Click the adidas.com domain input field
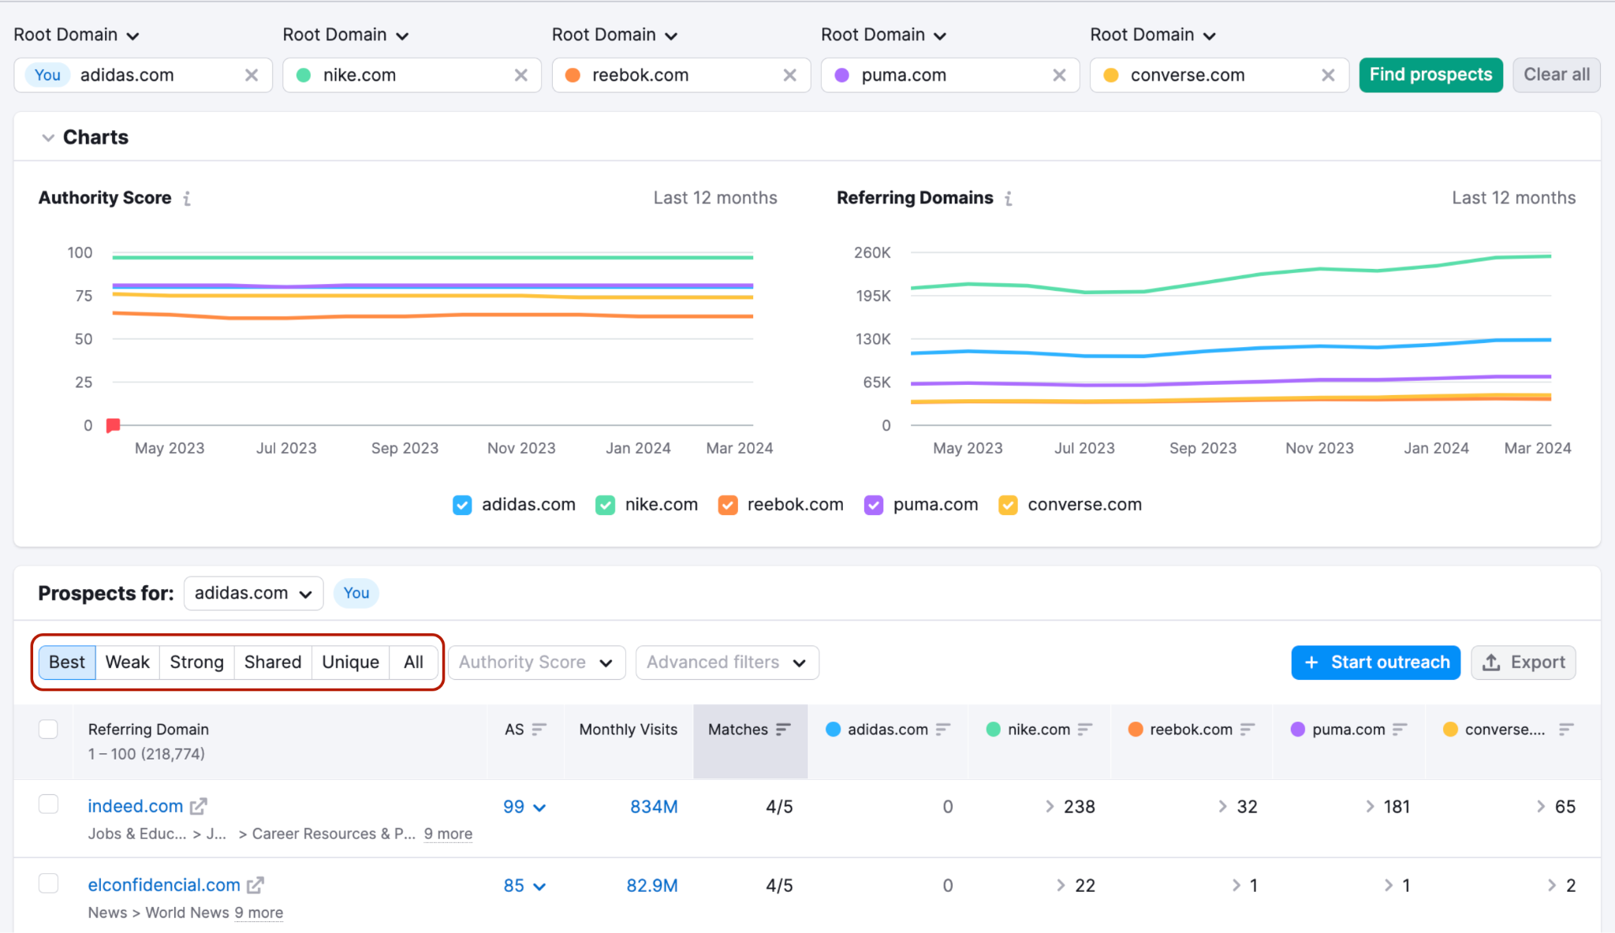This screenshot has width=1615, height=933. 144,75
